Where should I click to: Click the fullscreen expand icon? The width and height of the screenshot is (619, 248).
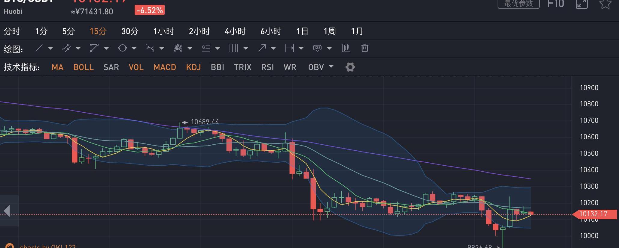click(x=581, y=4)
